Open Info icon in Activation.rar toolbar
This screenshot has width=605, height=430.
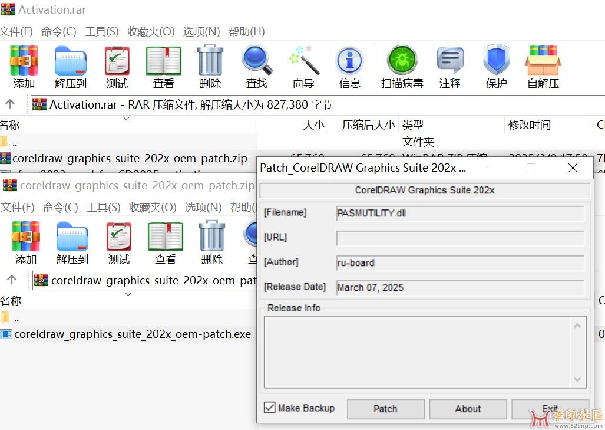pyautogui.click(x=349, y=61)
